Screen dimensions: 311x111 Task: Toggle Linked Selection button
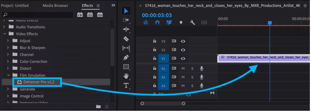(x=169, y=23)
